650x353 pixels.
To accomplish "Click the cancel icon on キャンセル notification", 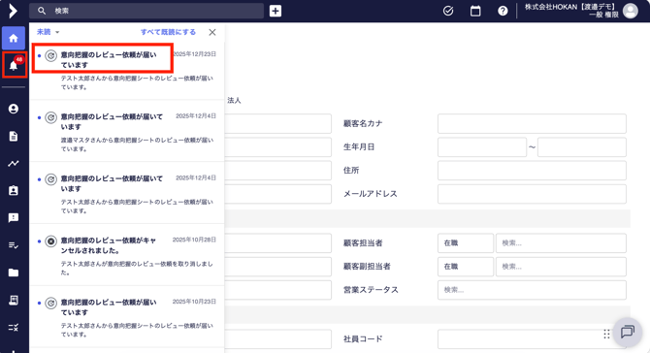I will coord(51,241).
